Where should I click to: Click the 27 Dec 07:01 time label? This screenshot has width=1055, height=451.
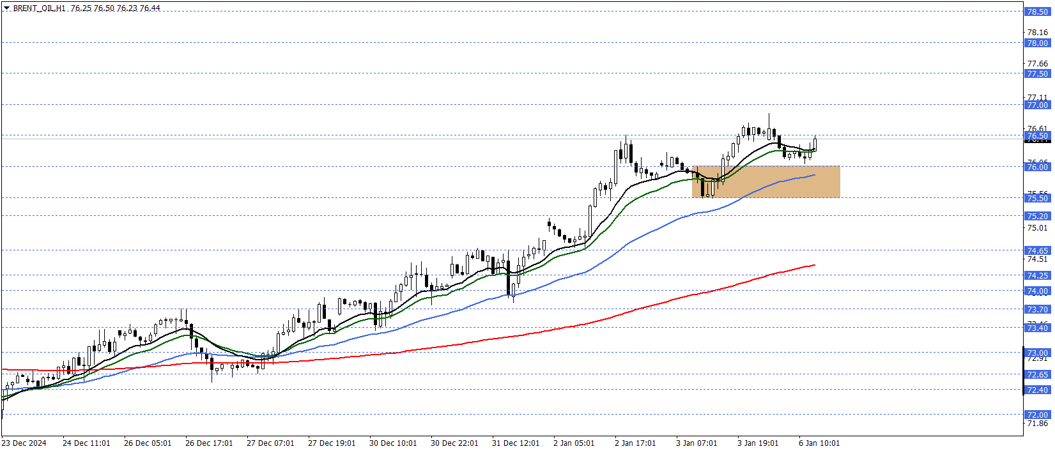(x=270, y=443)
